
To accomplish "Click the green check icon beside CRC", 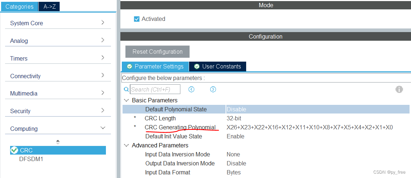I will [14, 150].
